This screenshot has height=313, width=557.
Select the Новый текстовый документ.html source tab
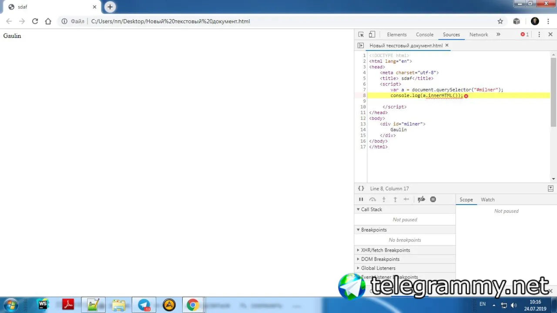[406, 45]
